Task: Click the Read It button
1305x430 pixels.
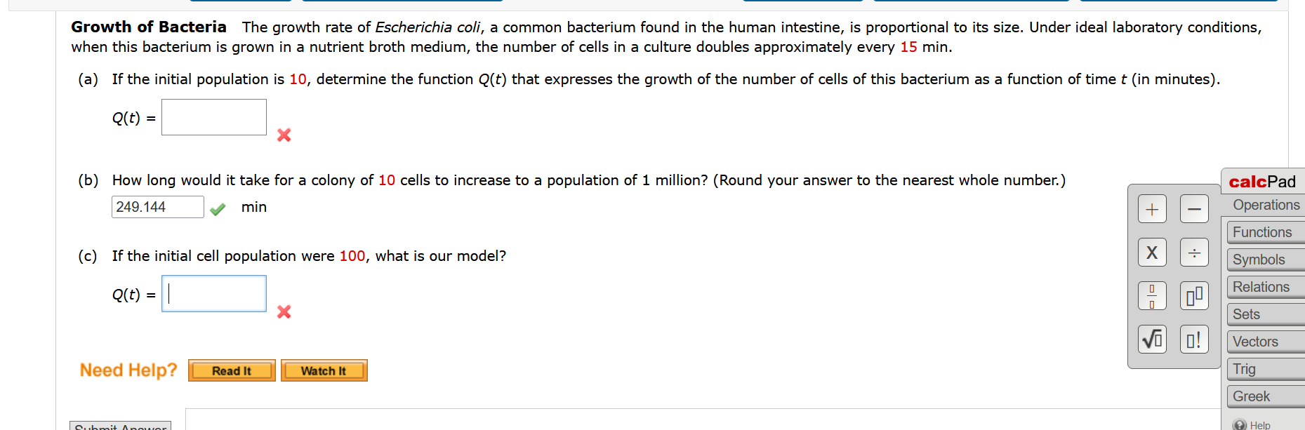Action: click(x=231, y=370)
